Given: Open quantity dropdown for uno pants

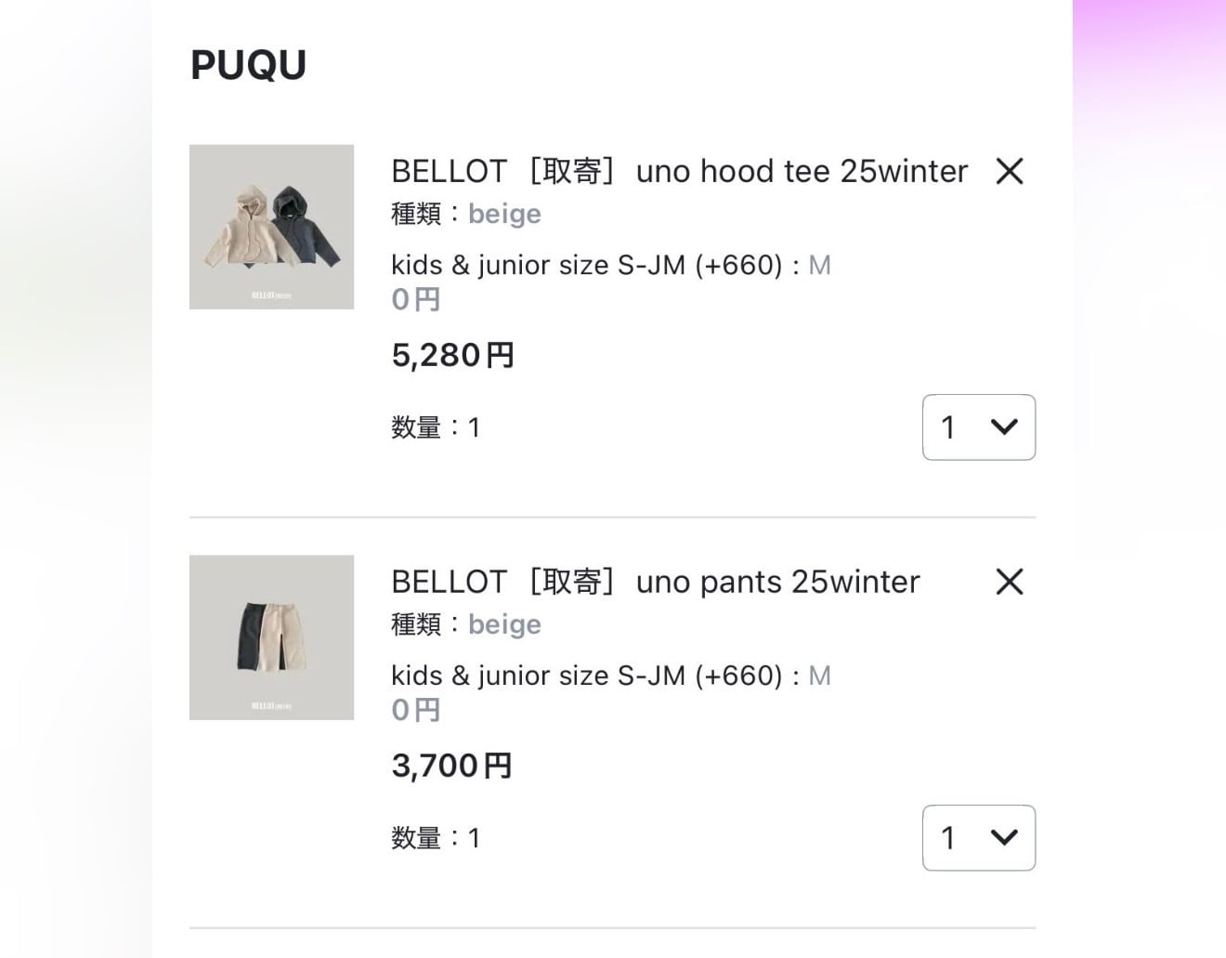Looking at the screenshot, I should click(x=978, y=838).
